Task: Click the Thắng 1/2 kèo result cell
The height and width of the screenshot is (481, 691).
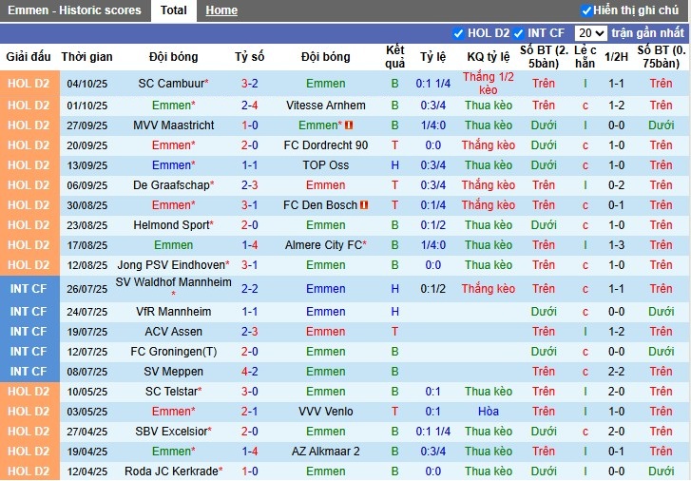Action: [488, 84]
